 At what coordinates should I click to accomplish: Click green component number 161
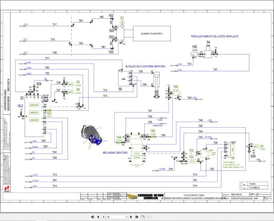tap(49, 113)
